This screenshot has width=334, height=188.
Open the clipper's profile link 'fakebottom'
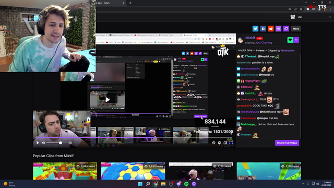coord(288,51)
